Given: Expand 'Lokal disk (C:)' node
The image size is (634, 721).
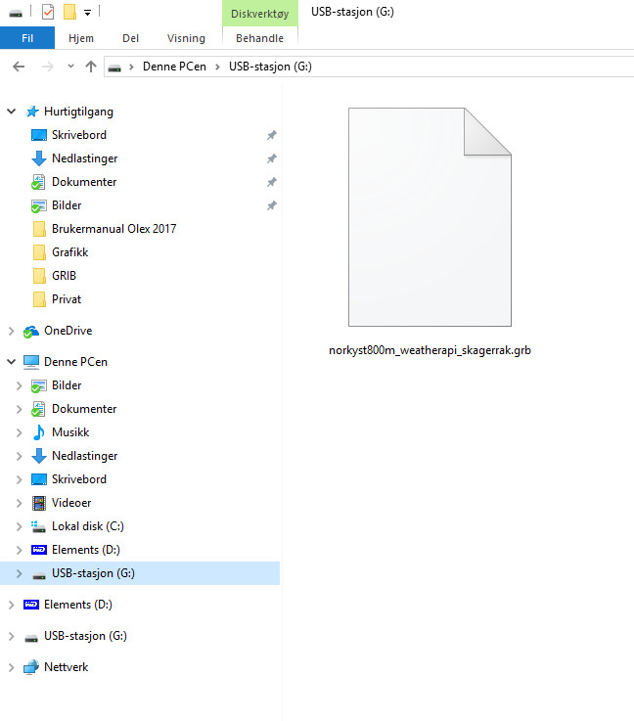Looking at the screenshot, I should pos(19,526).
